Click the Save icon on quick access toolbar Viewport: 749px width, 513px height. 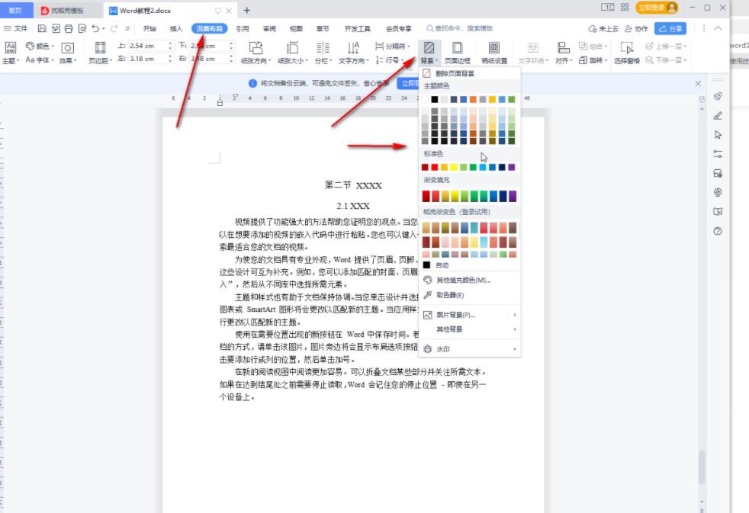40,27
